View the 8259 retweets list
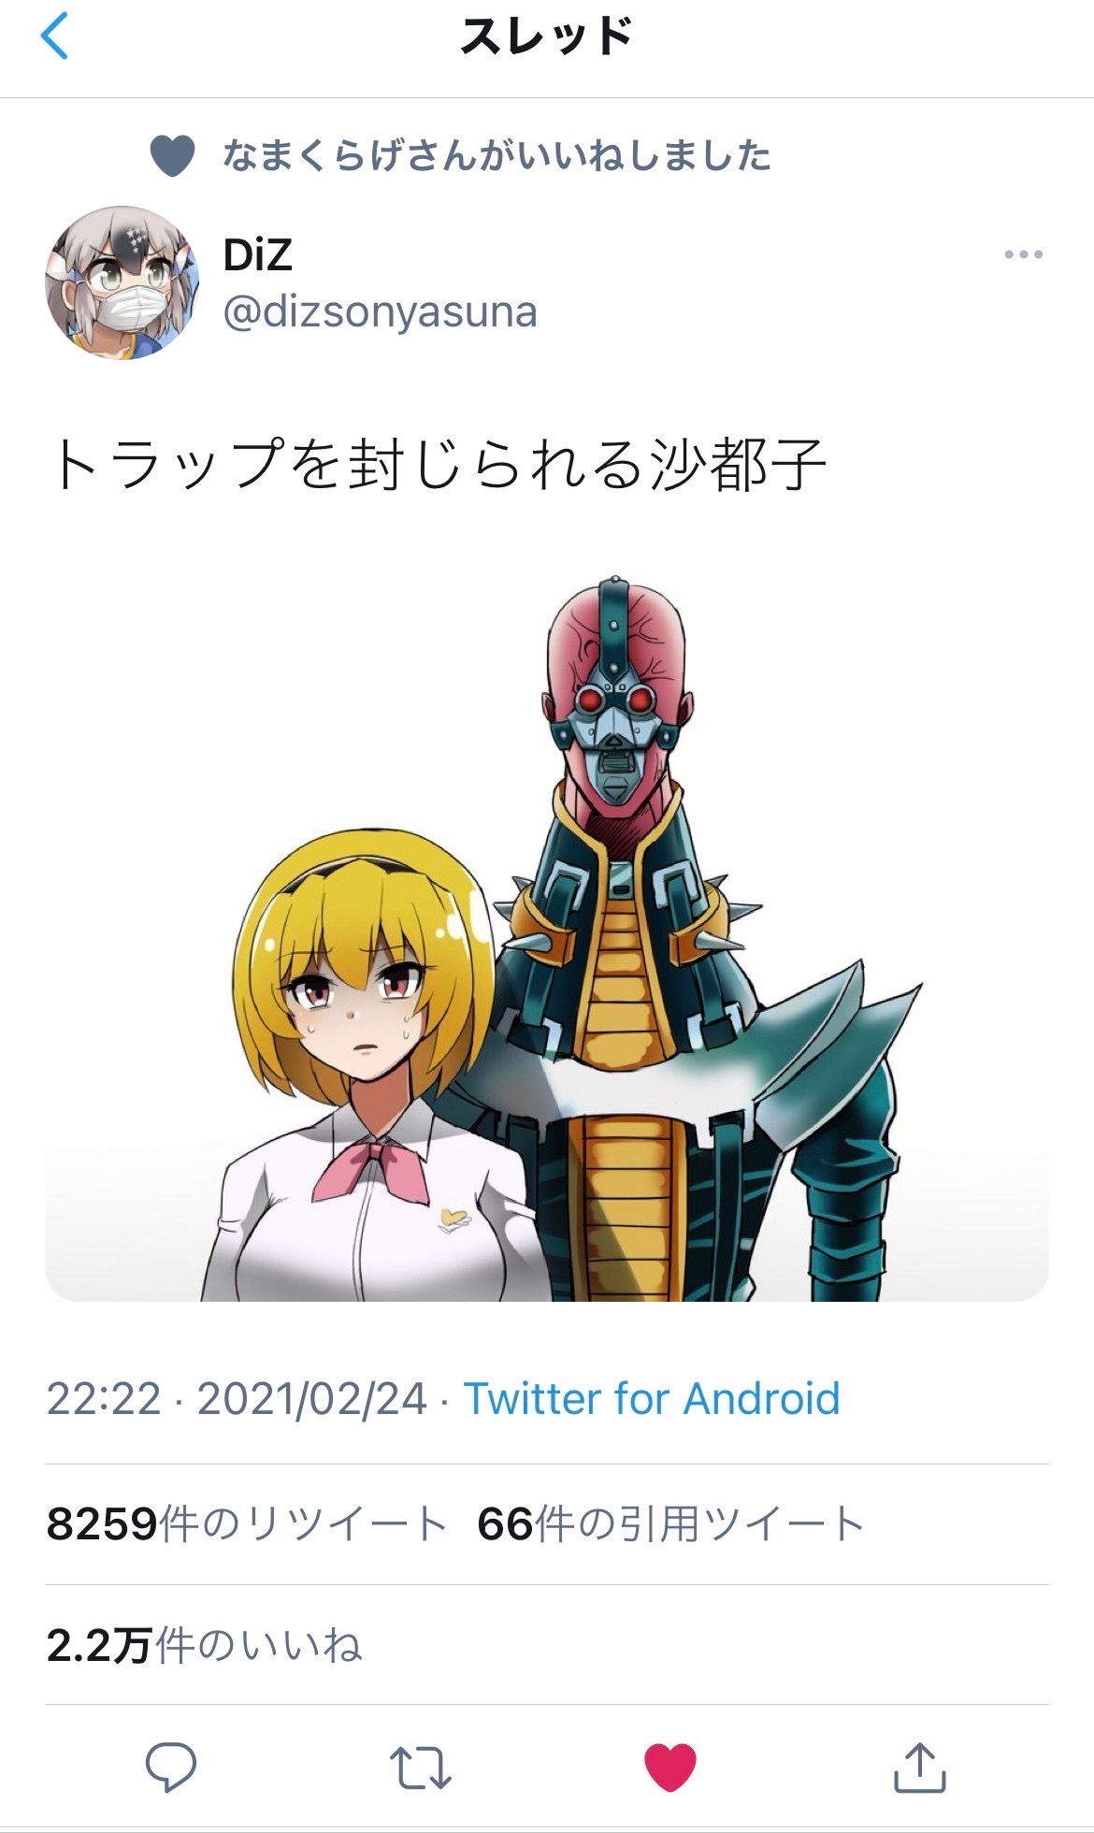Viewport: 1094px width, 1833px height. point(248,1524)
